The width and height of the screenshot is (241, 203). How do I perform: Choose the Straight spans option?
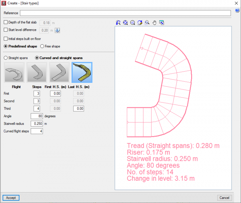tap(6, 58)
